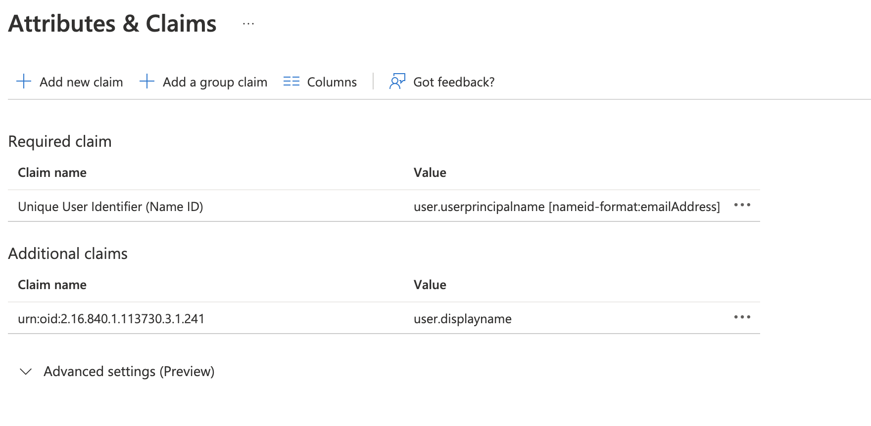The width and height of the screenshot is (871, 426).
Task: Click the user.userprincipalname nameid-format value
Action: (x=567, y=207)
